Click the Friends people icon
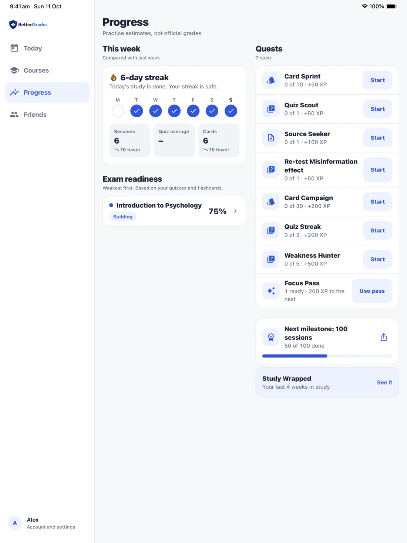 click(14, 115)
